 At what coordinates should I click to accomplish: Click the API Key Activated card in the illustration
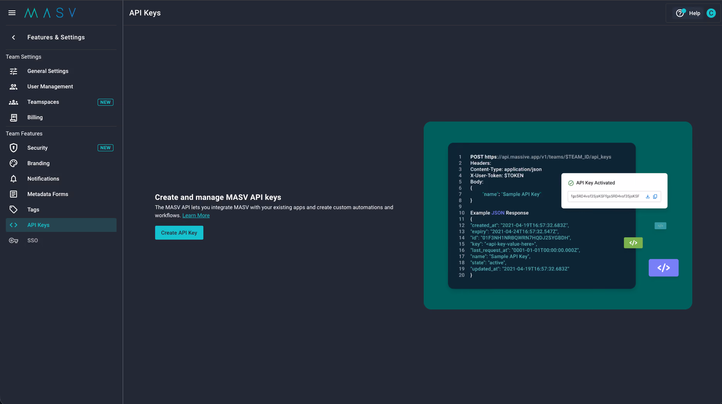pos(614,191)
